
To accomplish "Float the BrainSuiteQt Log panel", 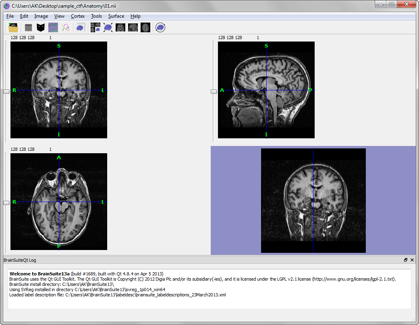I will pyautogui.click(x=406, y=260).
